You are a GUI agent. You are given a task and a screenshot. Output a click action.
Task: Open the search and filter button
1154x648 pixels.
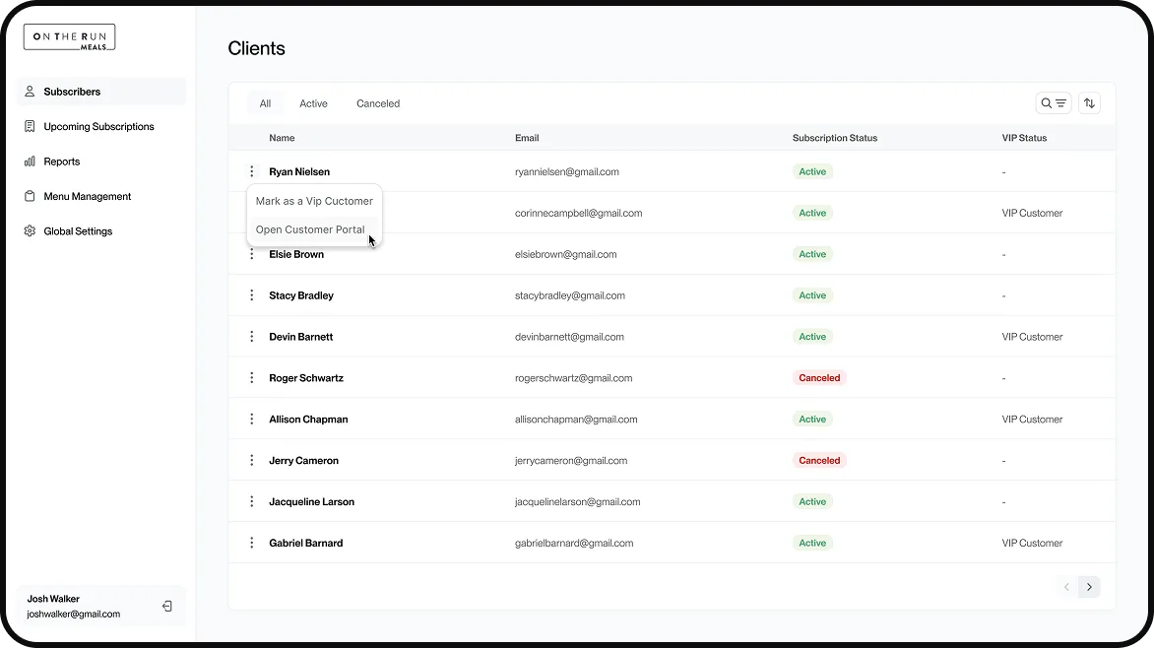coord(1054,103)
